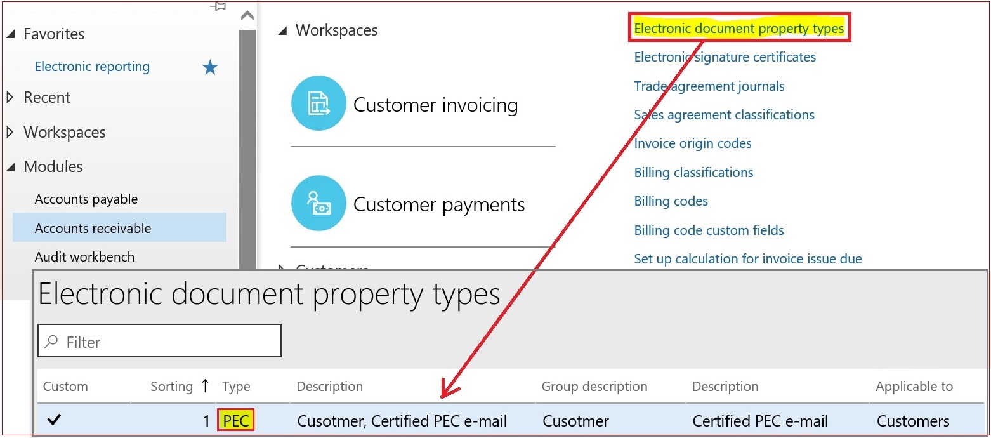Click the Customer invoicing tile label
Image resolution: width=991 pixels, height=438 pixels.
click(435, 105)
